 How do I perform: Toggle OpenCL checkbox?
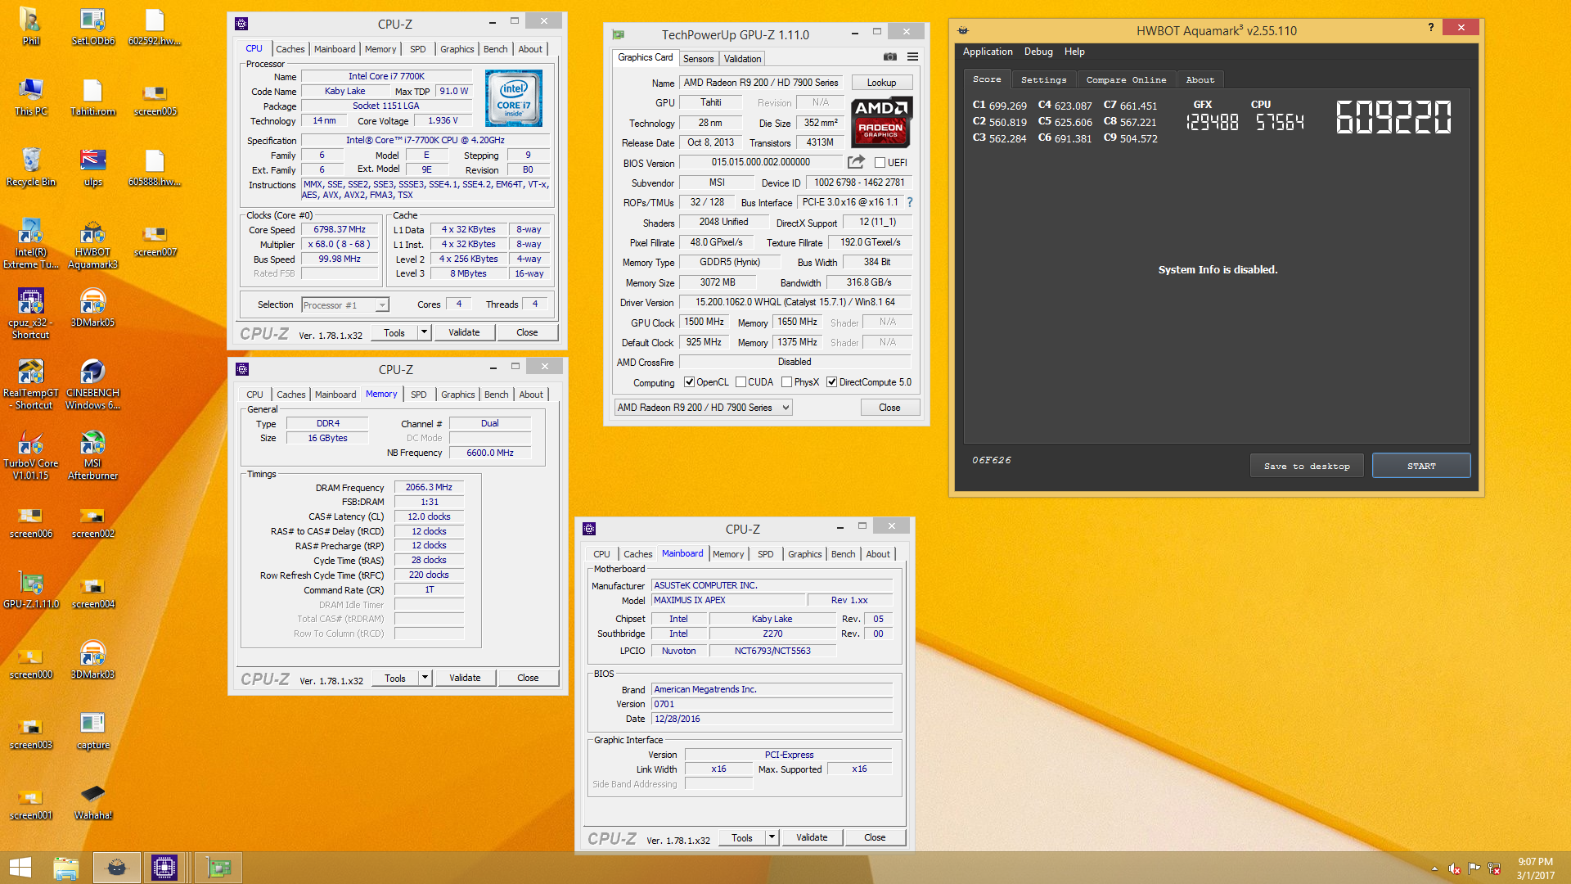tap(689, 382)
